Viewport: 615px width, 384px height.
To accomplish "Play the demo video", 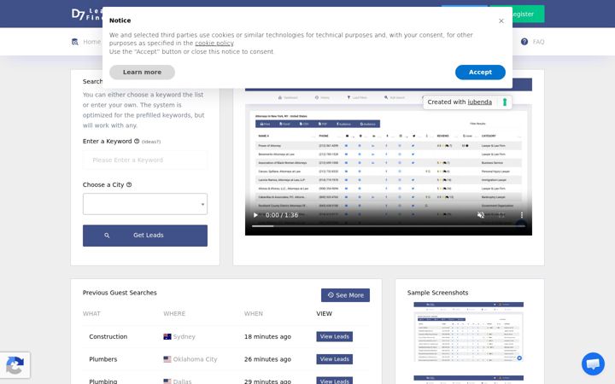I will tap(255, 215).
